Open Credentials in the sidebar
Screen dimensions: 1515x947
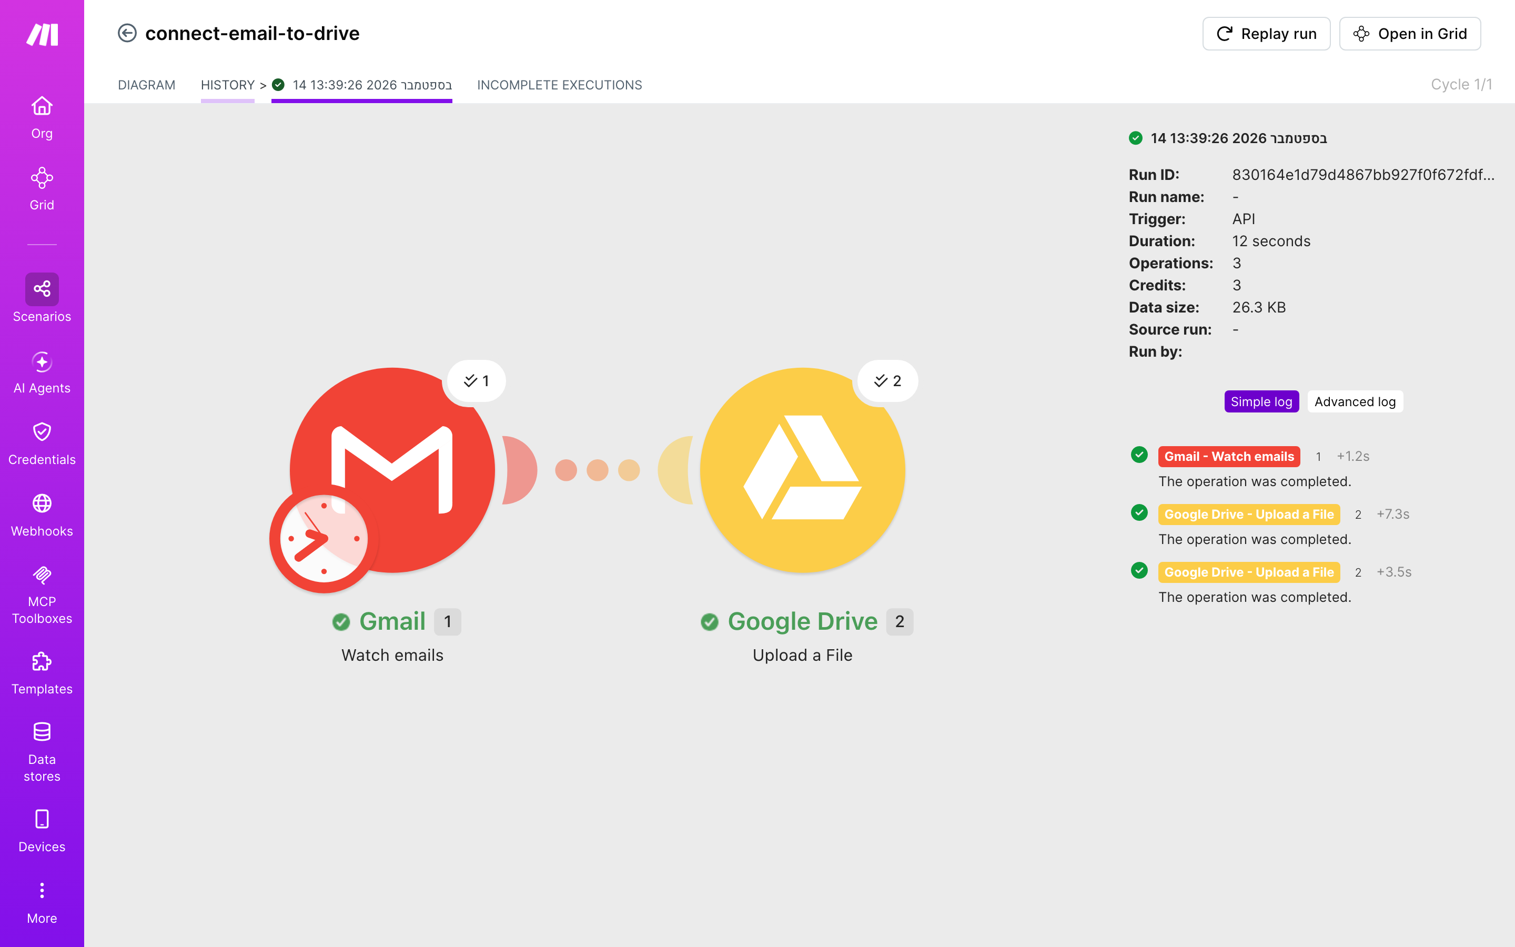(x=42, y=444)
